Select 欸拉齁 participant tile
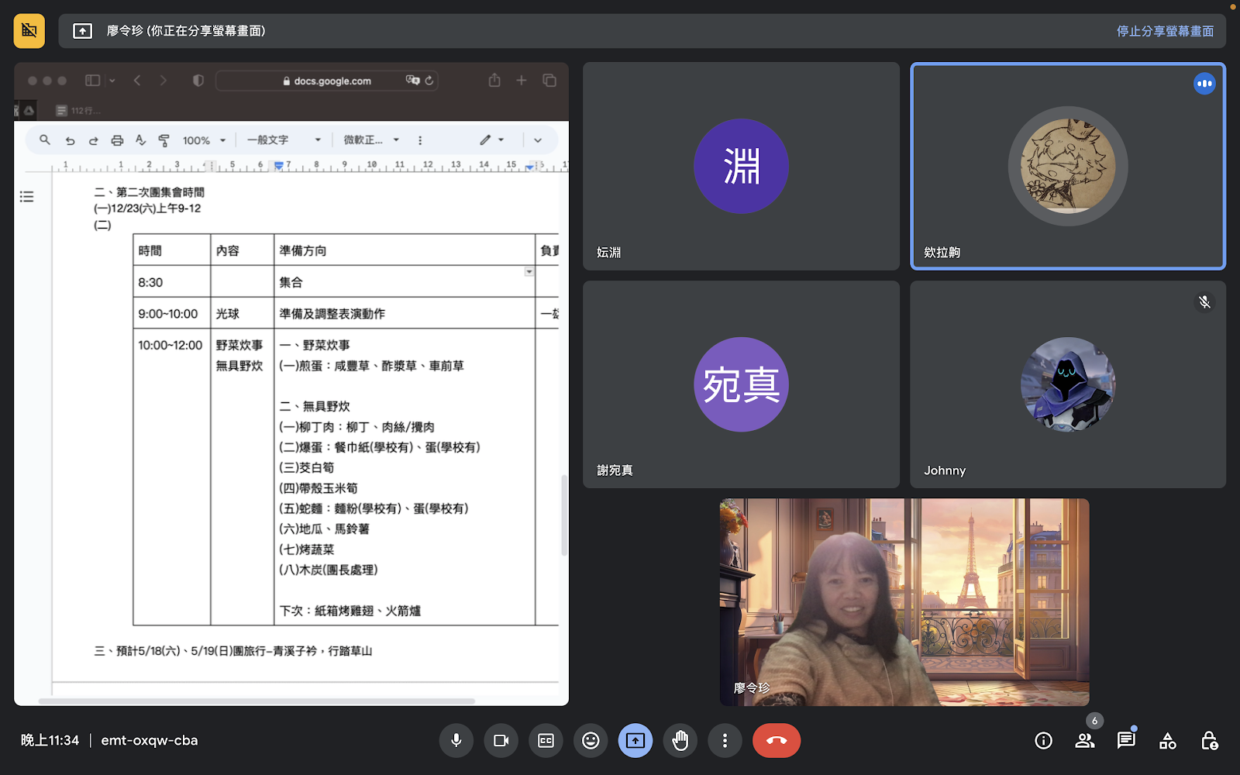Viewport: 1240px width, 775px height. click(1068, 167)
